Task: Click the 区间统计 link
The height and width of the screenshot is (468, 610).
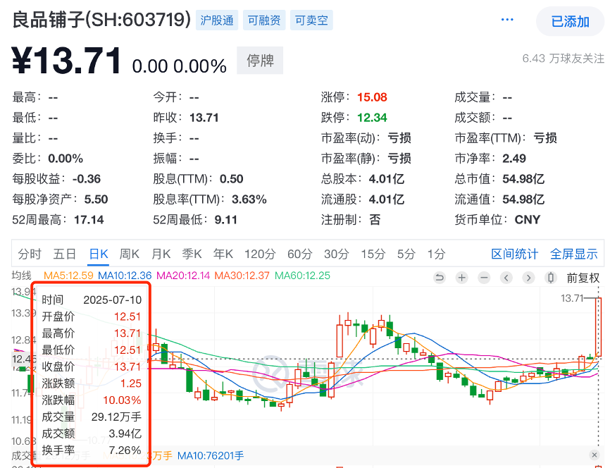Action: (x=514, y=254)
